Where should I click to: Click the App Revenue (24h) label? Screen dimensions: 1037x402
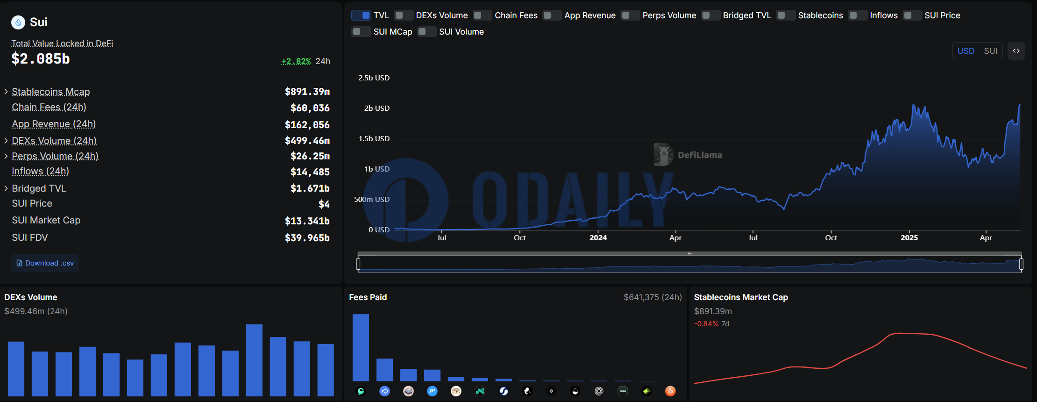point(54,124)
